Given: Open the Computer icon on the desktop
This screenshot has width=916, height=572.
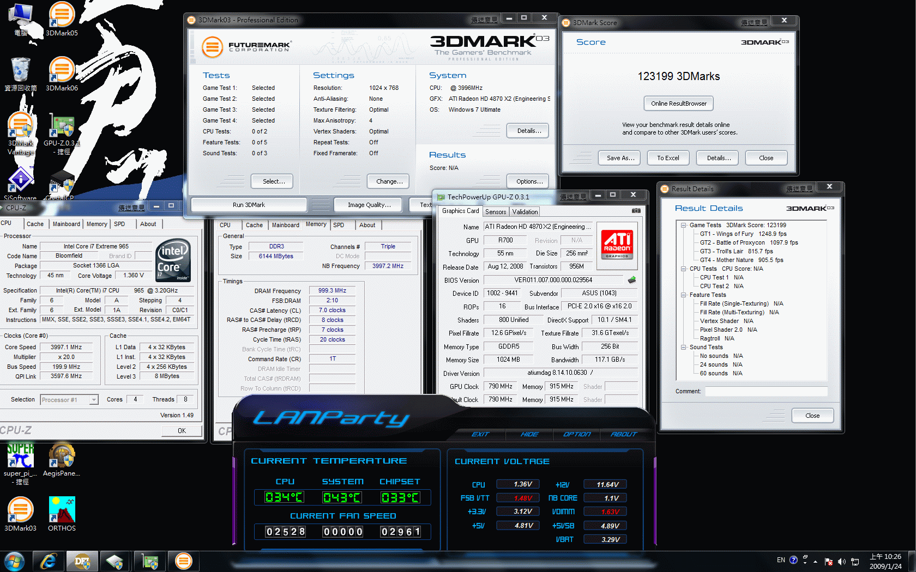Looking at the screenshot, I should pos(21,20).
